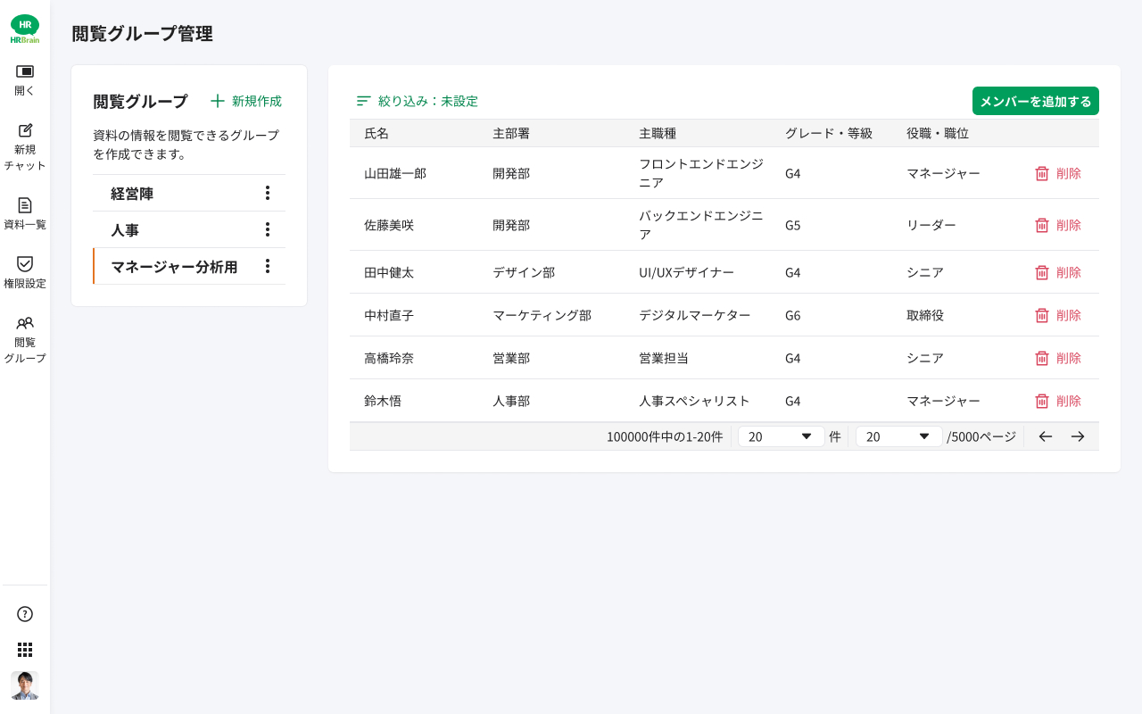Open more options for 人事 group
1142x714 pixels.
click(x=267, y=229)
